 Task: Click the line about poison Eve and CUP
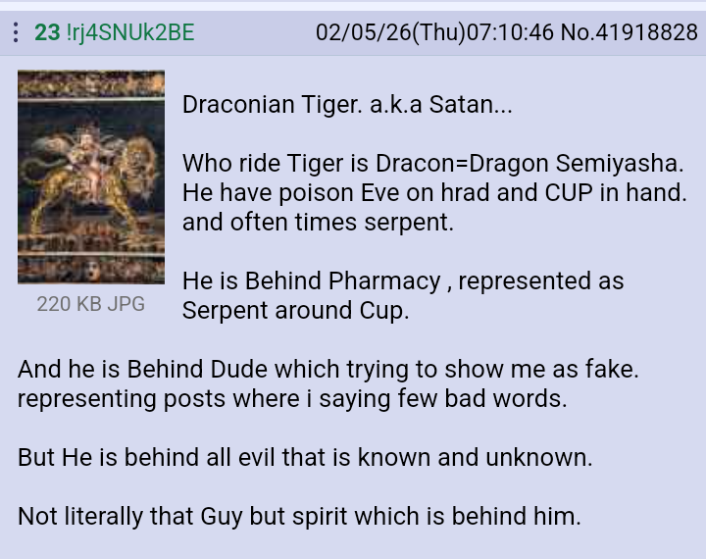click(434, 193)
